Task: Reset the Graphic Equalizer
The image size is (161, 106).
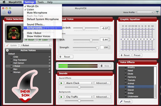Action: pos(125,55)
